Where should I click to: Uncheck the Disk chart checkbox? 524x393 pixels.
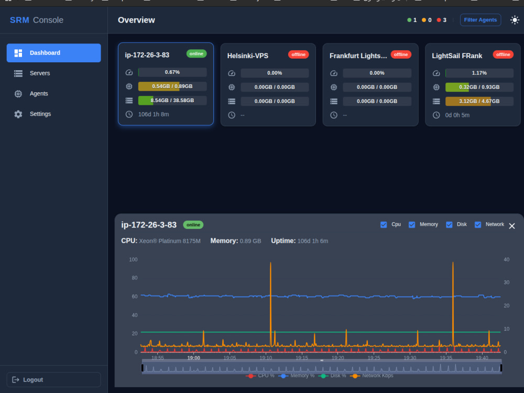click(x=449, y=225)
